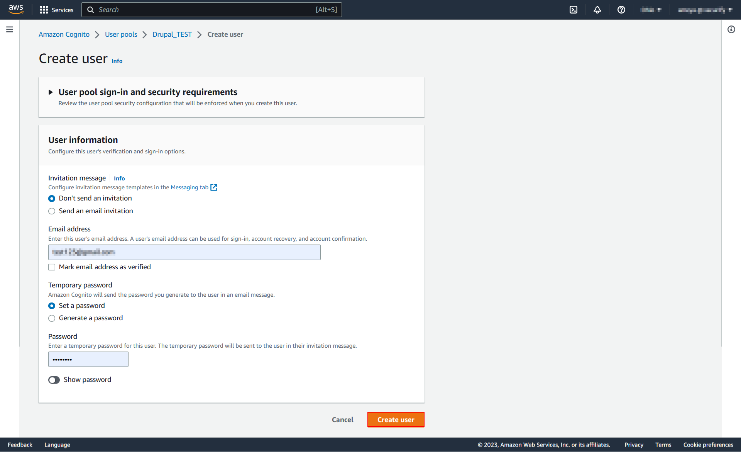Open the info panel icon at right edge
This screenshot has width=741, height=452.
[731, 29]
